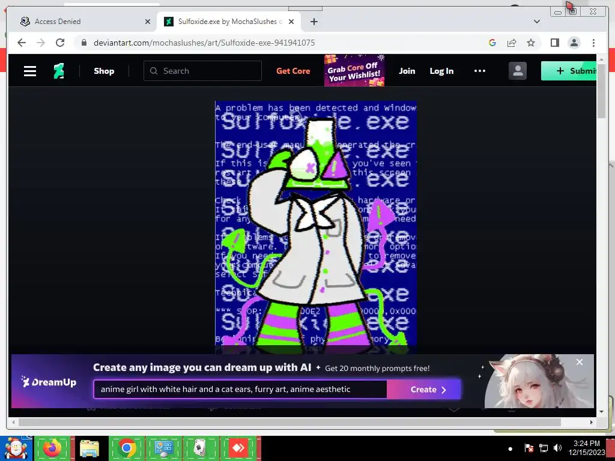Click the Google icon in address bar
Screen dimensions: 615x461
coord(492,43)
